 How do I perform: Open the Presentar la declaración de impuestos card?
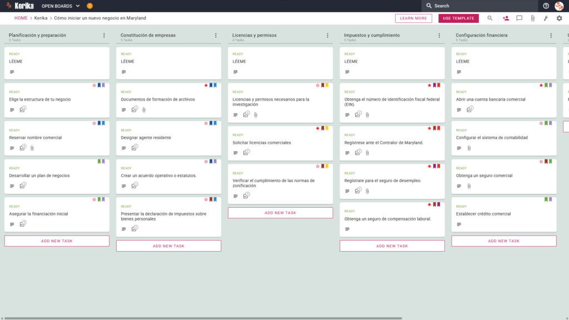click(x=169, y=217)
